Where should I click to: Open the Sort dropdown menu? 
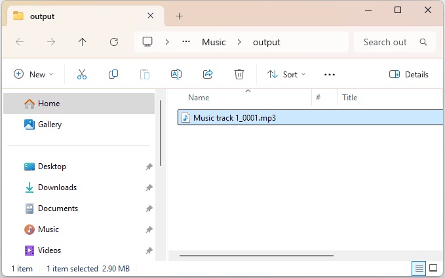(x=285, y=75)
